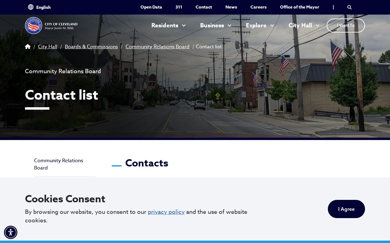Viewport: 390px width, 243px height.
Task: Expand the City Hall menu chevron
Action: (317, 26)
